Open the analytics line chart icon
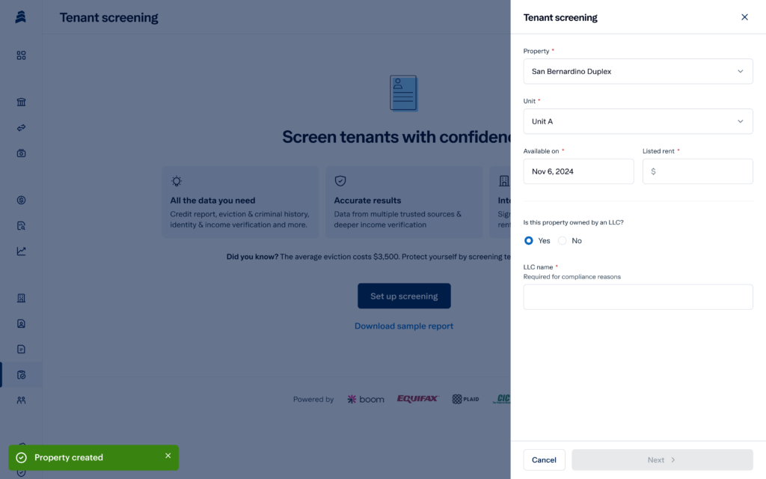 [21, 251]
